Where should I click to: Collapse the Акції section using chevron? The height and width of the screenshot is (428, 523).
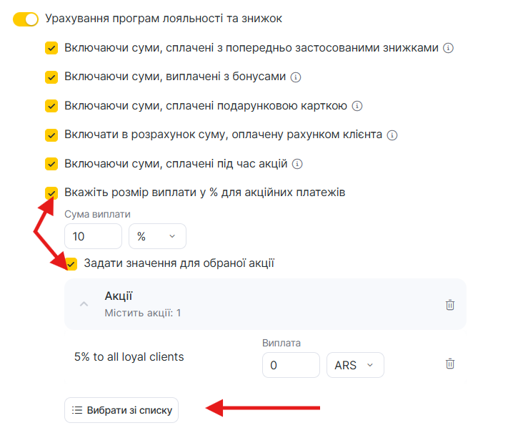[84, 304]
